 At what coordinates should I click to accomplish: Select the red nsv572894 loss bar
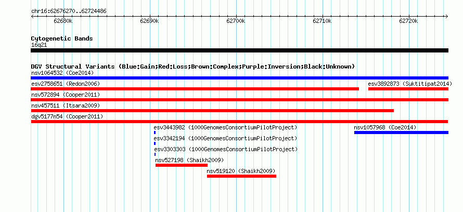239,100
